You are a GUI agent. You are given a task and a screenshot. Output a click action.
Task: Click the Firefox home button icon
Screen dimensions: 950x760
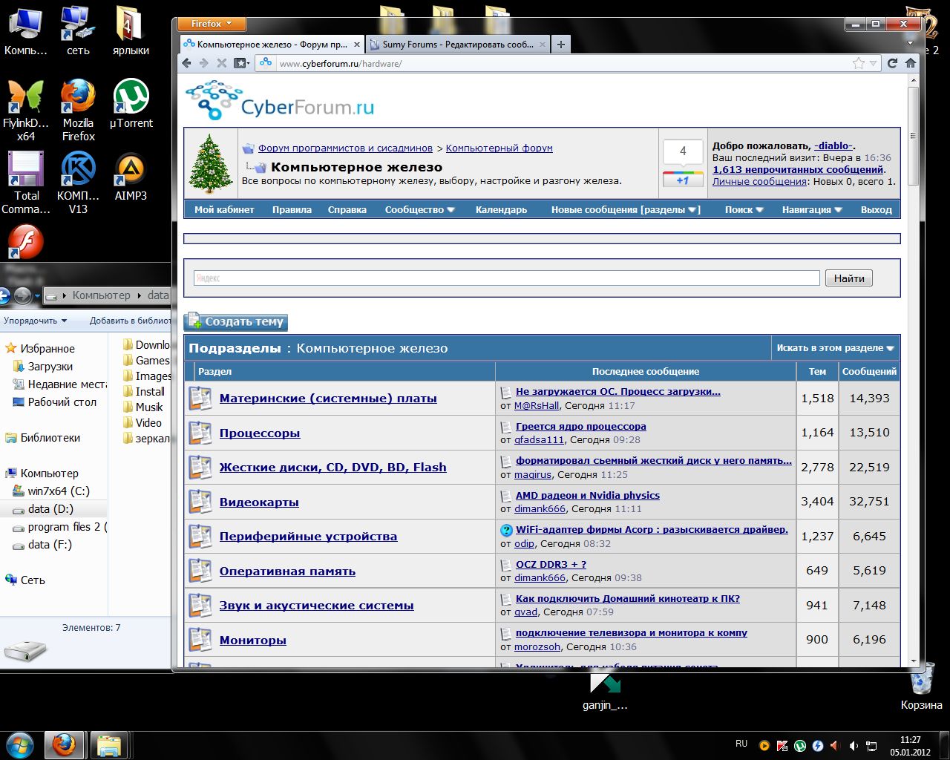tap(910, 63)
